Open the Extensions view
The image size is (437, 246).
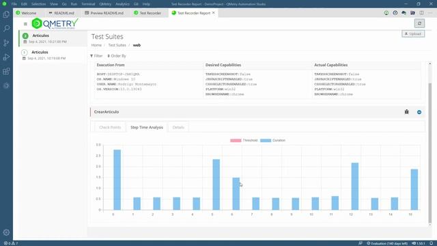(6, 71)
